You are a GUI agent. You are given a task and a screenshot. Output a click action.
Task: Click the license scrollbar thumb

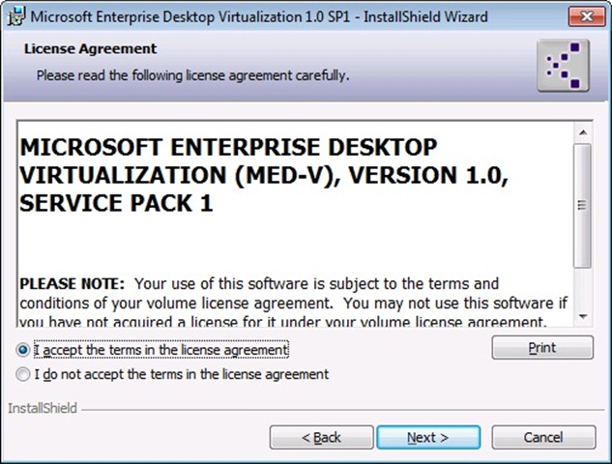(x=582, y=205)
